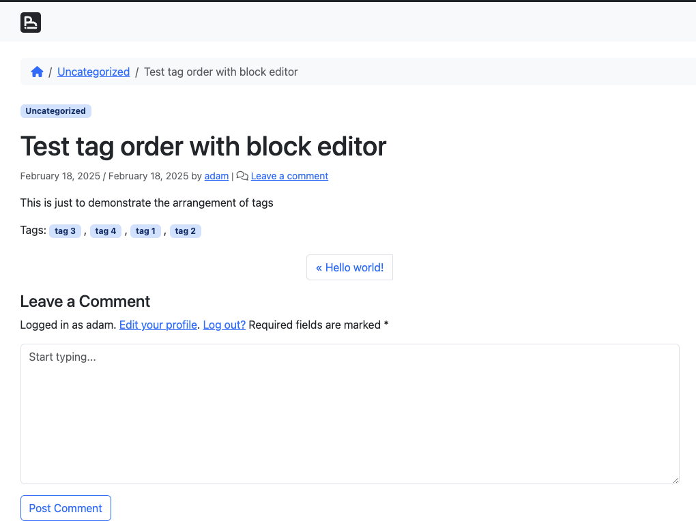
Task: Open the "tag 2" tag page
Action: pyautogui.click(x=185, y=231)
